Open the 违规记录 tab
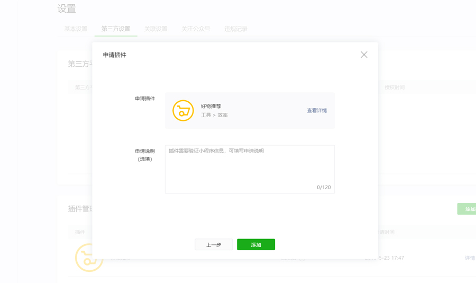This screenshot has height=283, width=476. pyautogui.click(x=236, y=29)
